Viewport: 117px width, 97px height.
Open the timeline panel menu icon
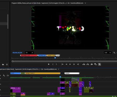point(59,69)
